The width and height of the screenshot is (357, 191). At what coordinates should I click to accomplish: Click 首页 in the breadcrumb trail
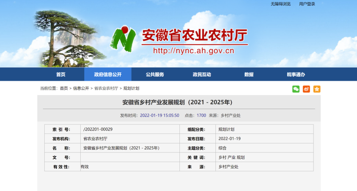[64, 88]
